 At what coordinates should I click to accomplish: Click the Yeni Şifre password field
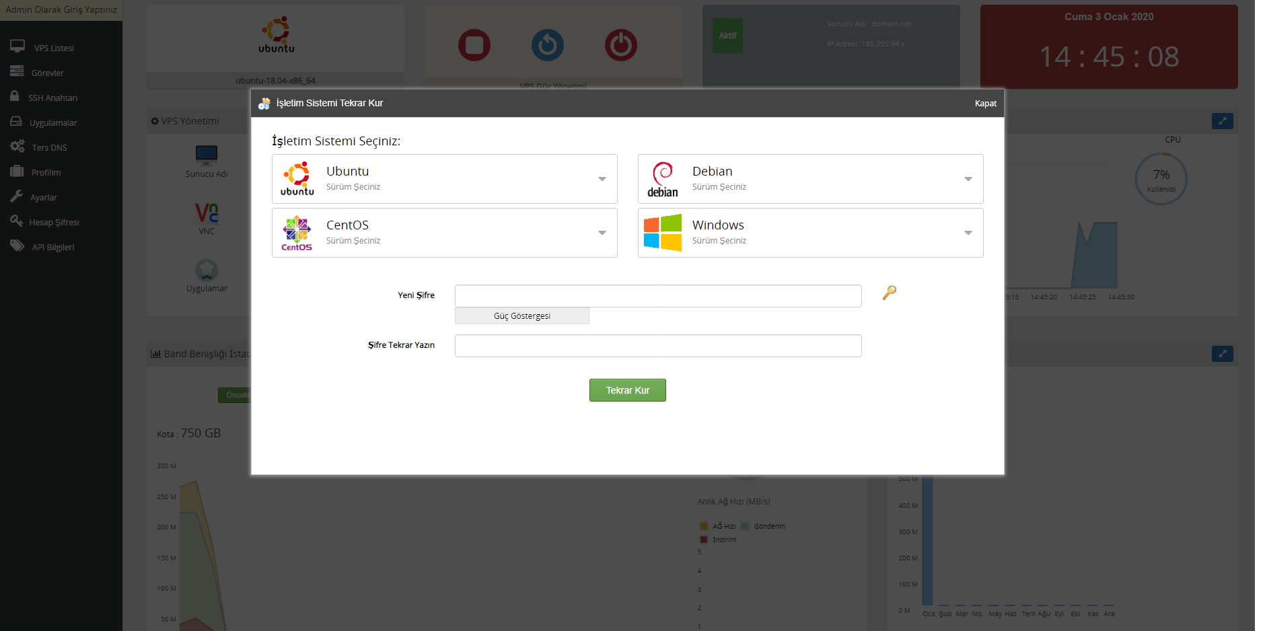pyautogui.click(x=657, y=296)
